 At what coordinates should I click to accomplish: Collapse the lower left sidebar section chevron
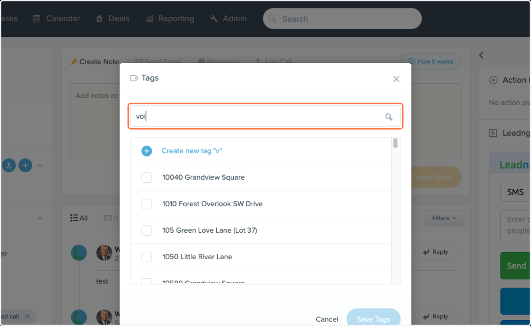coord(40,219)
